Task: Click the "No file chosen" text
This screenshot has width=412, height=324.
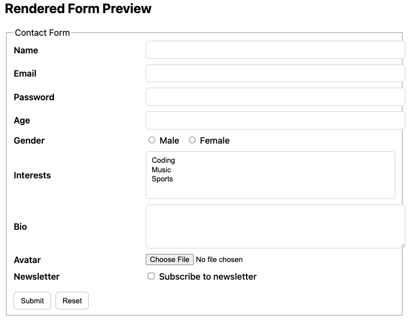Action: click(219, 260)
